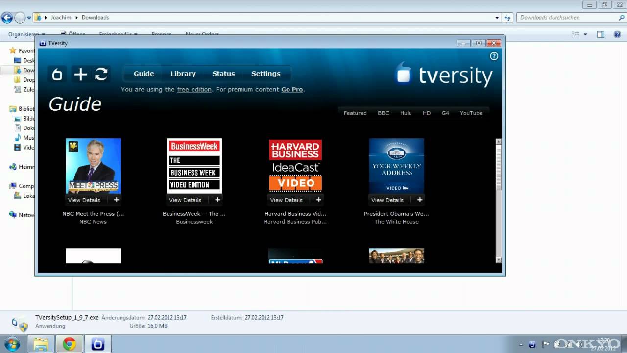Click the 'Harvard Business Vid...' title text

pyautogui.click(x=295, y=214)
